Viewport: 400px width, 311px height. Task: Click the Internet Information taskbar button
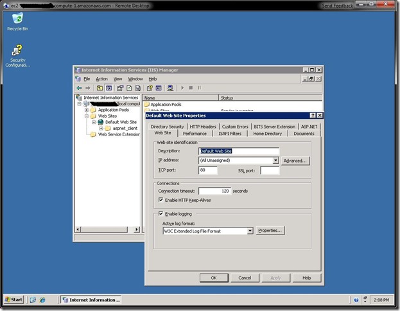(91, 300)
